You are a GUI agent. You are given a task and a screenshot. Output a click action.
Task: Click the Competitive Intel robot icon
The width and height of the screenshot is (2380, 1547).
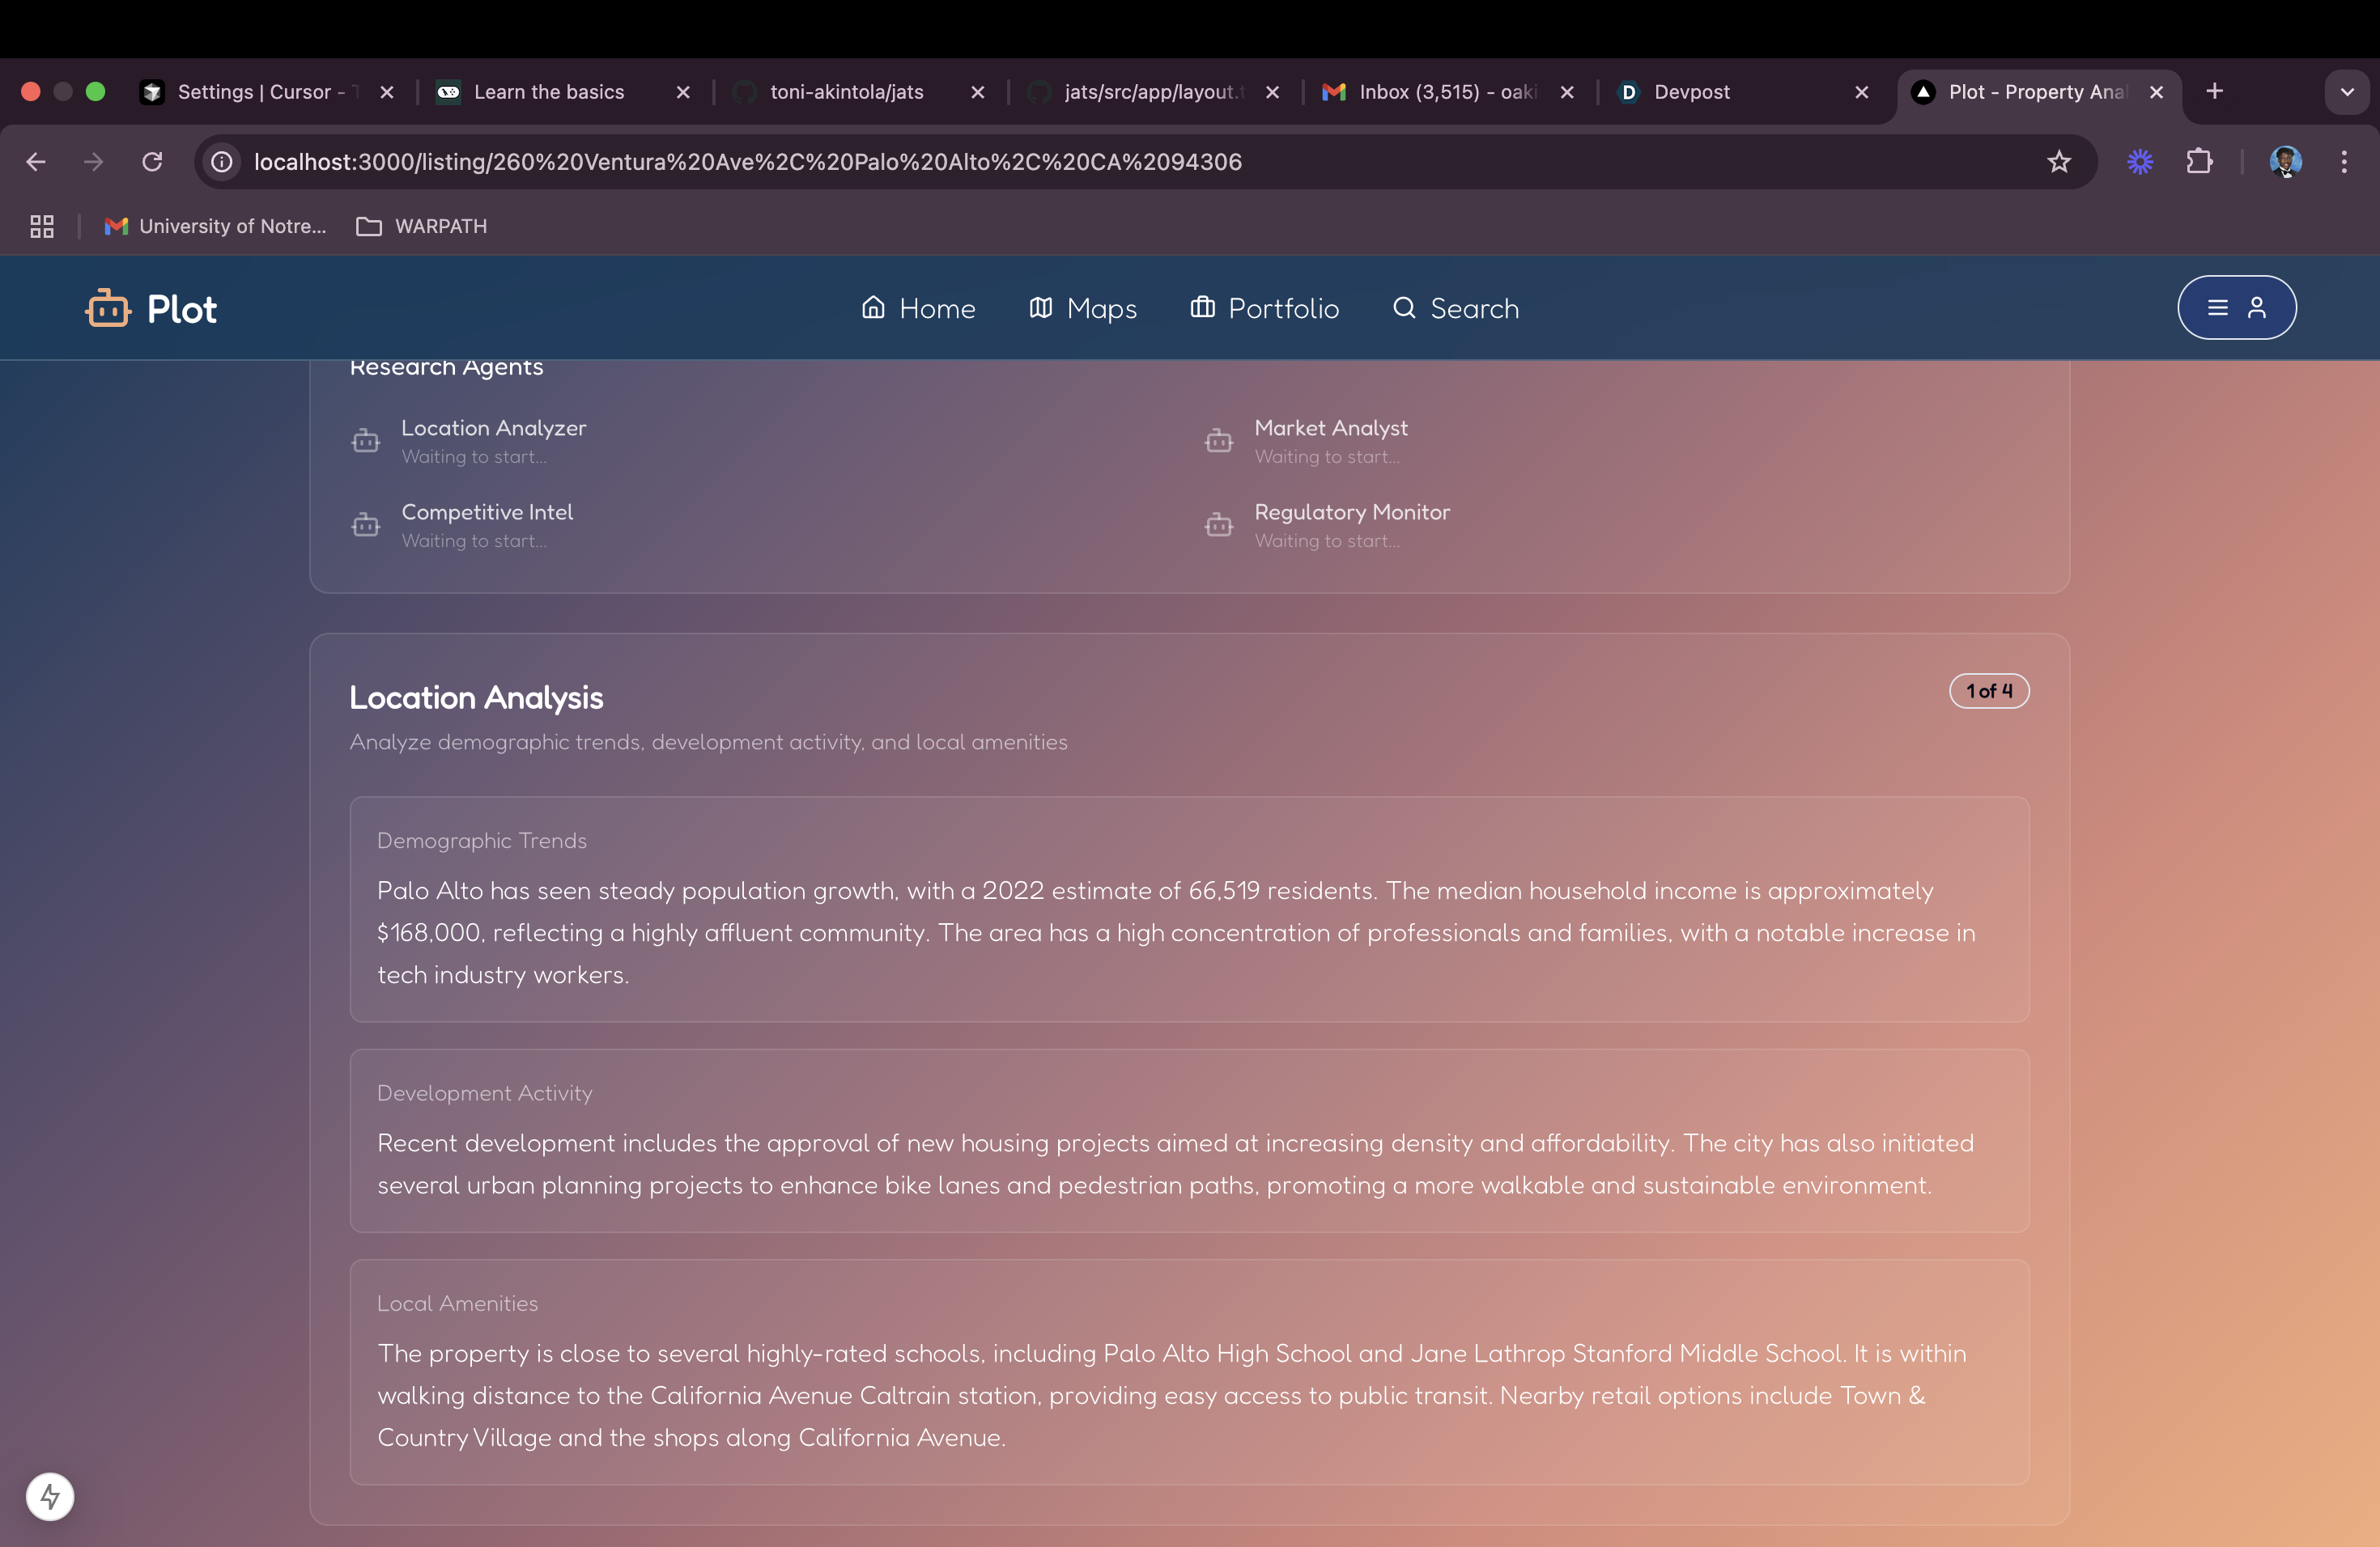pos(366,524)
